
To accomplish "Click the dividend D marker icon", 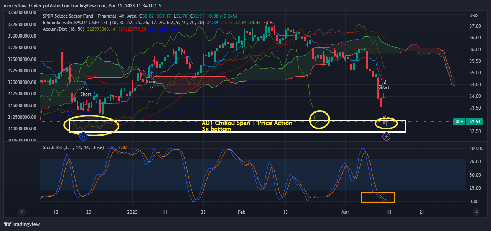I will (83, 136).
